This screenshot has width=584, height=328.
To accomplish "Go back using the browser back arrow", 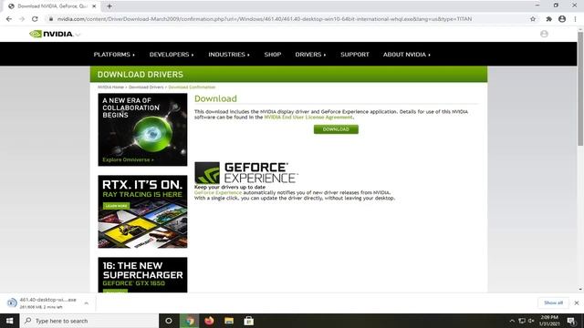I will tap(9, 19).
